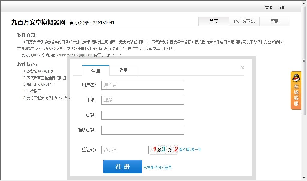Screen dimensions: 307x181
Task: Click the 注册 link at top right
Action: coord(282,8)
